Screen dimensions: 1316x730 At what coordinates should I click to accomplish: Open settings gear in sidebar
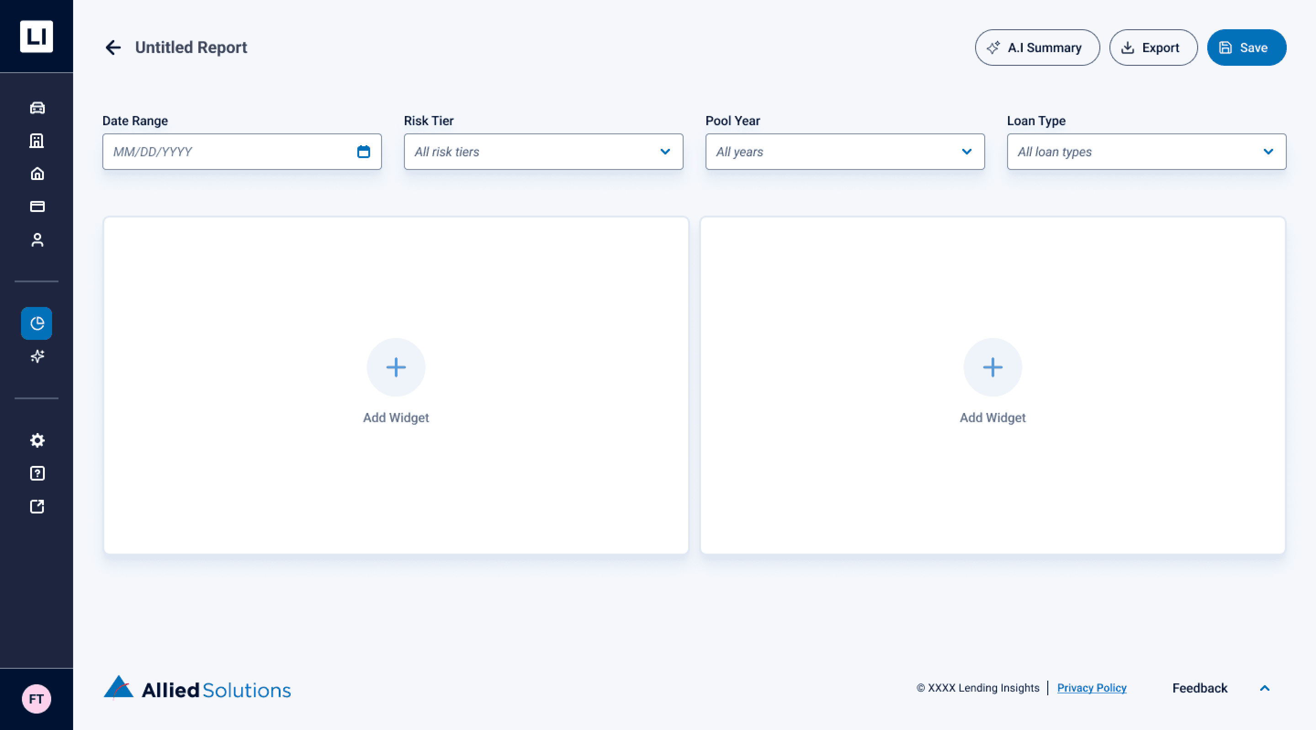coord(37,440)
